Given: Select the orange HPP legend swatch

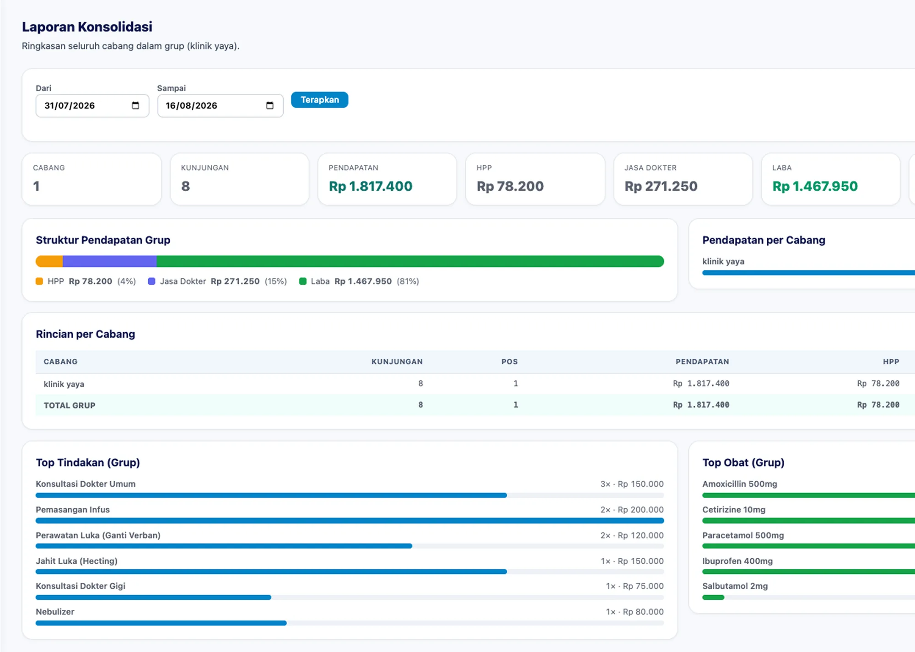Looking at the screenshot, I should click(x=39, y=281).
